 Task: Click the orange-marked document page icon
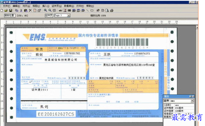click(x=35, y=10)
